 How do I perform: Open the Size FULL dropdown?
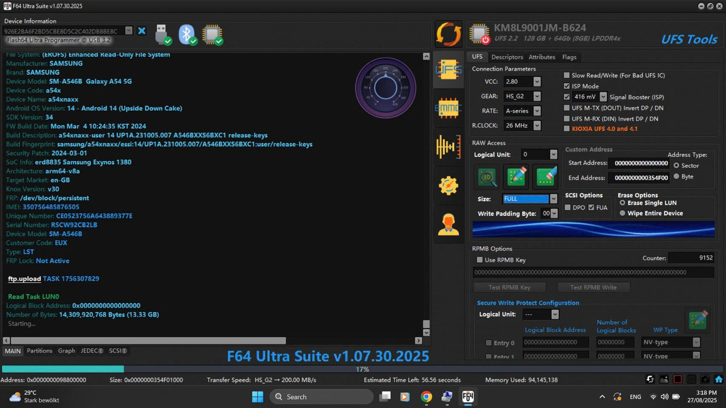(x=554, y=199)
